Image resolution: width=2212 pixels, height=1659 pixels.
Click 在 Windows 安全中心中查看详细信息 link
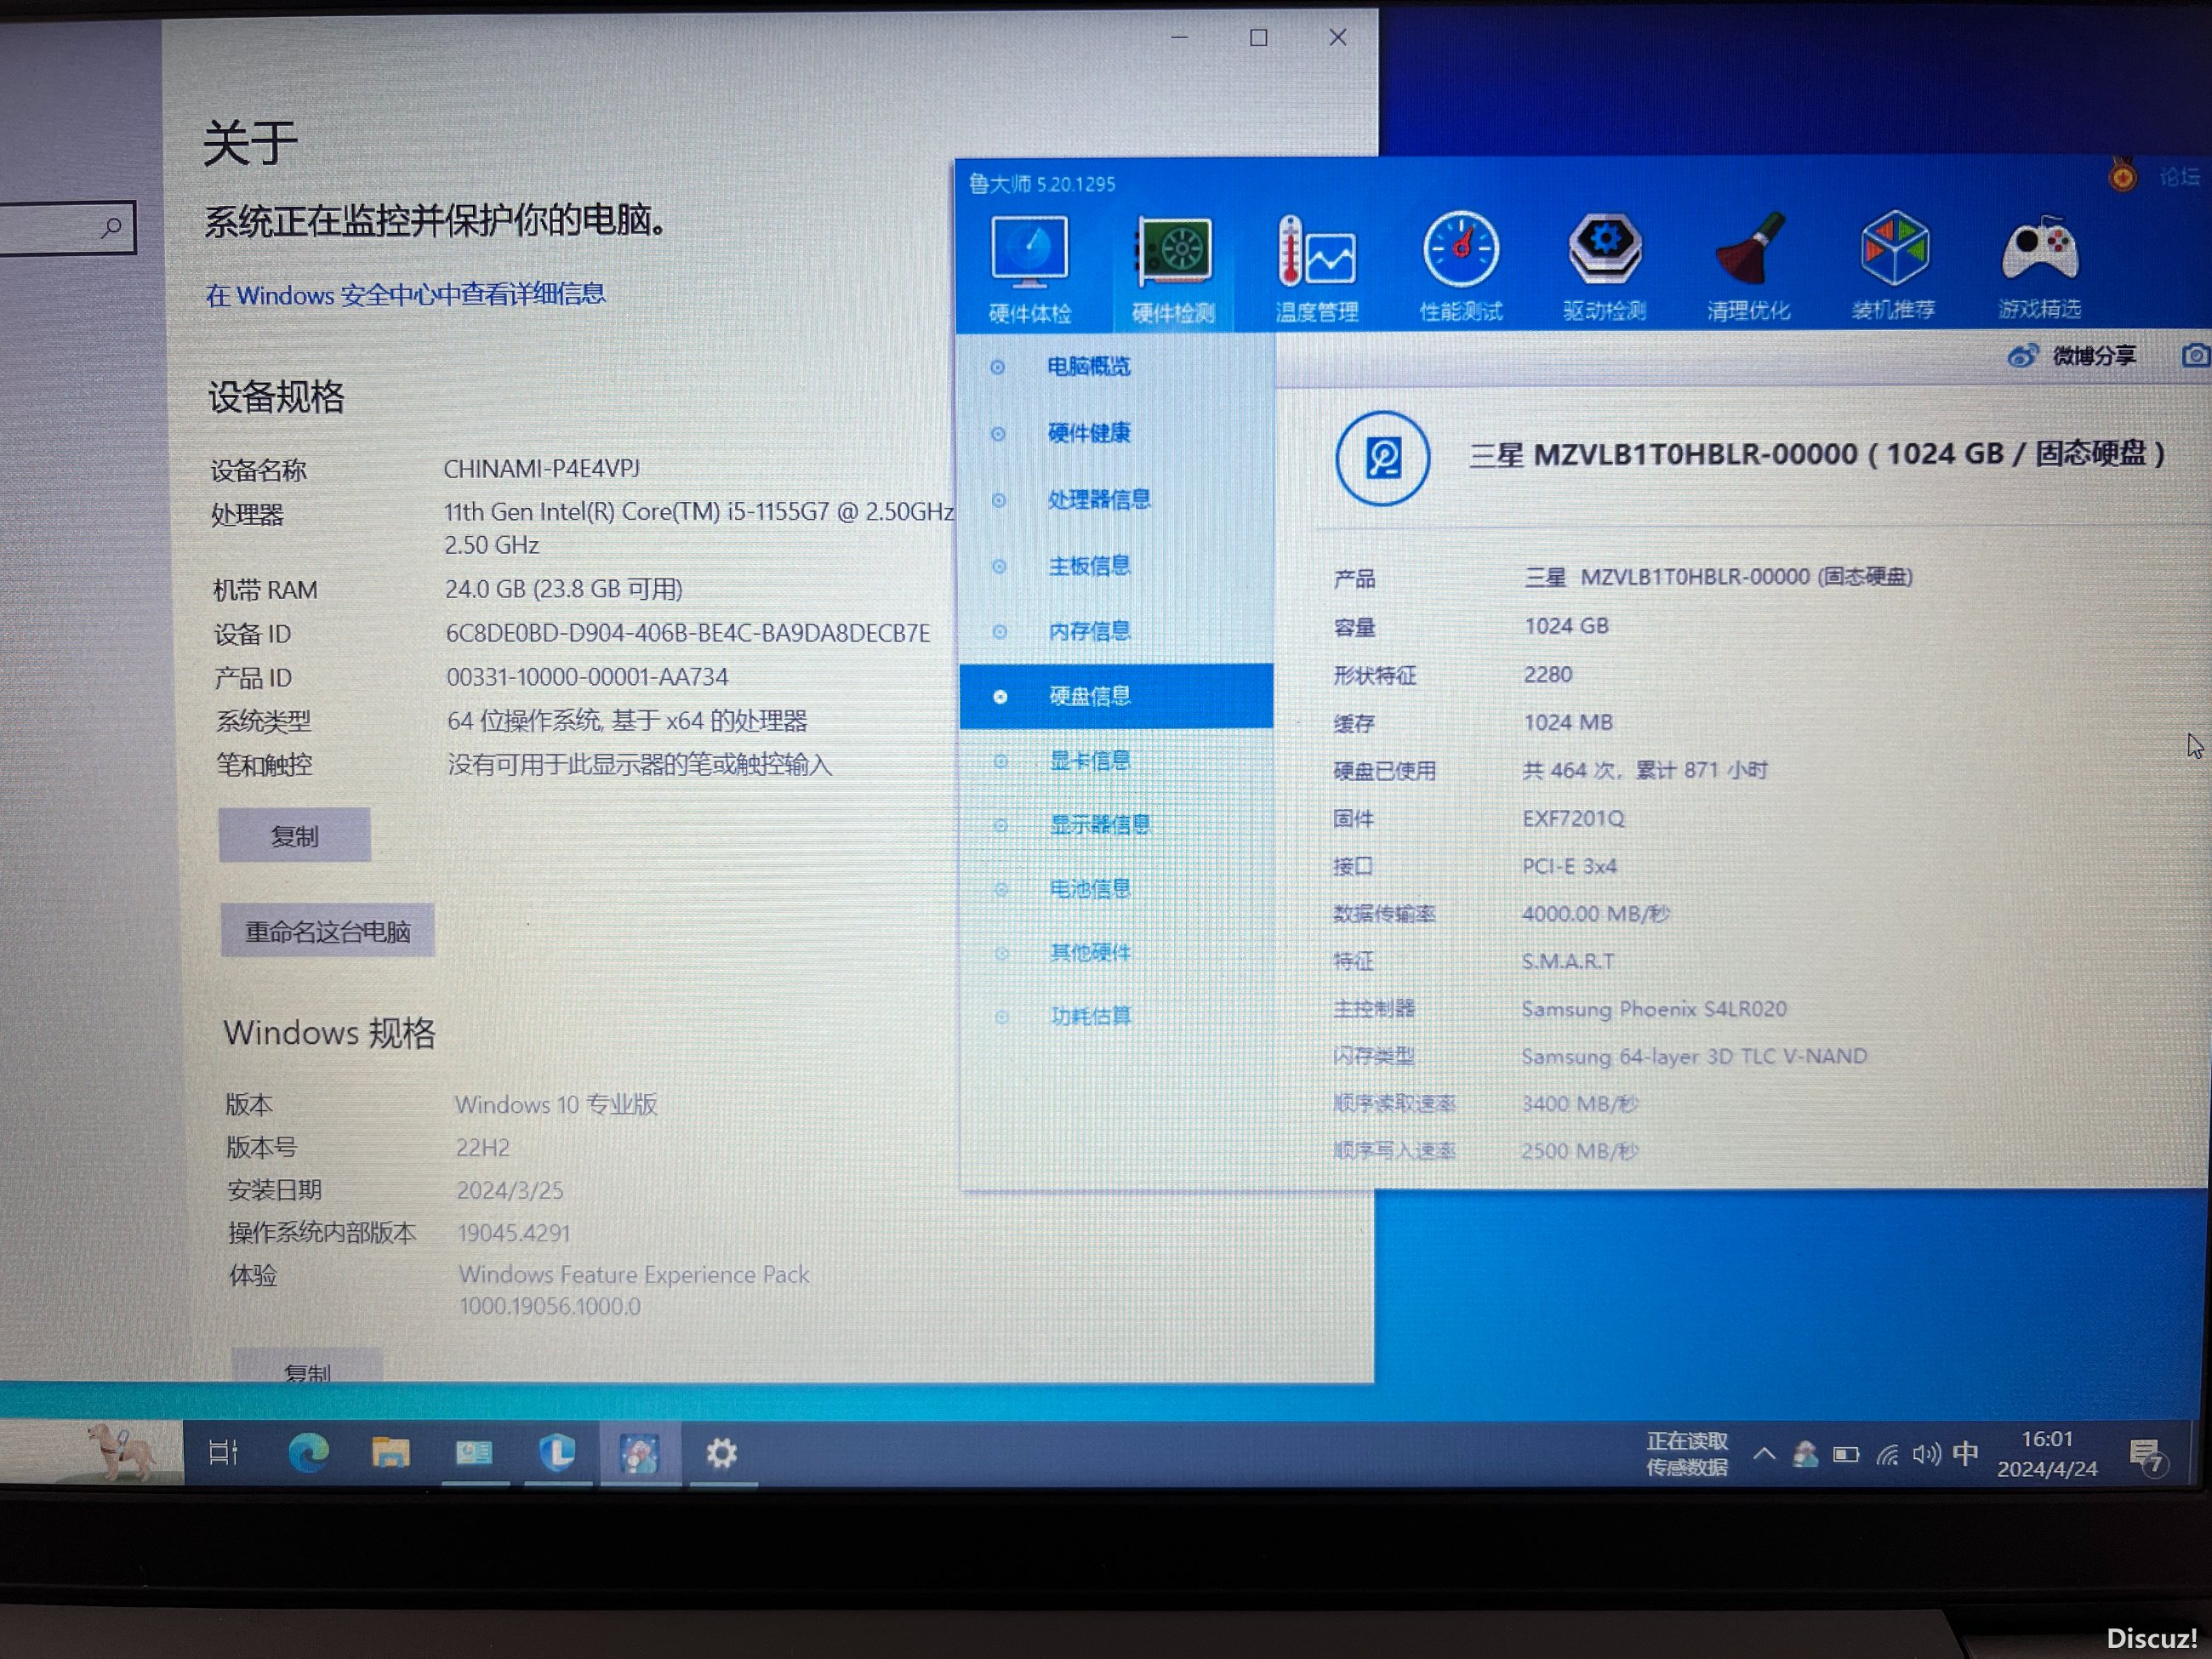pos(405,294)
